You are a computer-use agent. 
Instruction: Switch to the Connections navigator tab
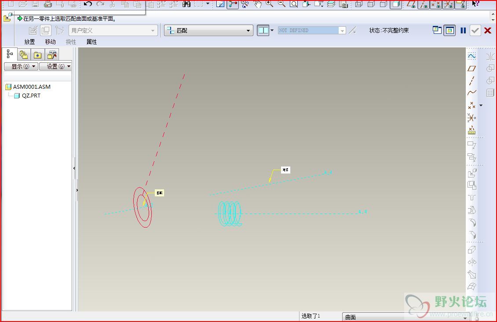[51, 55]
